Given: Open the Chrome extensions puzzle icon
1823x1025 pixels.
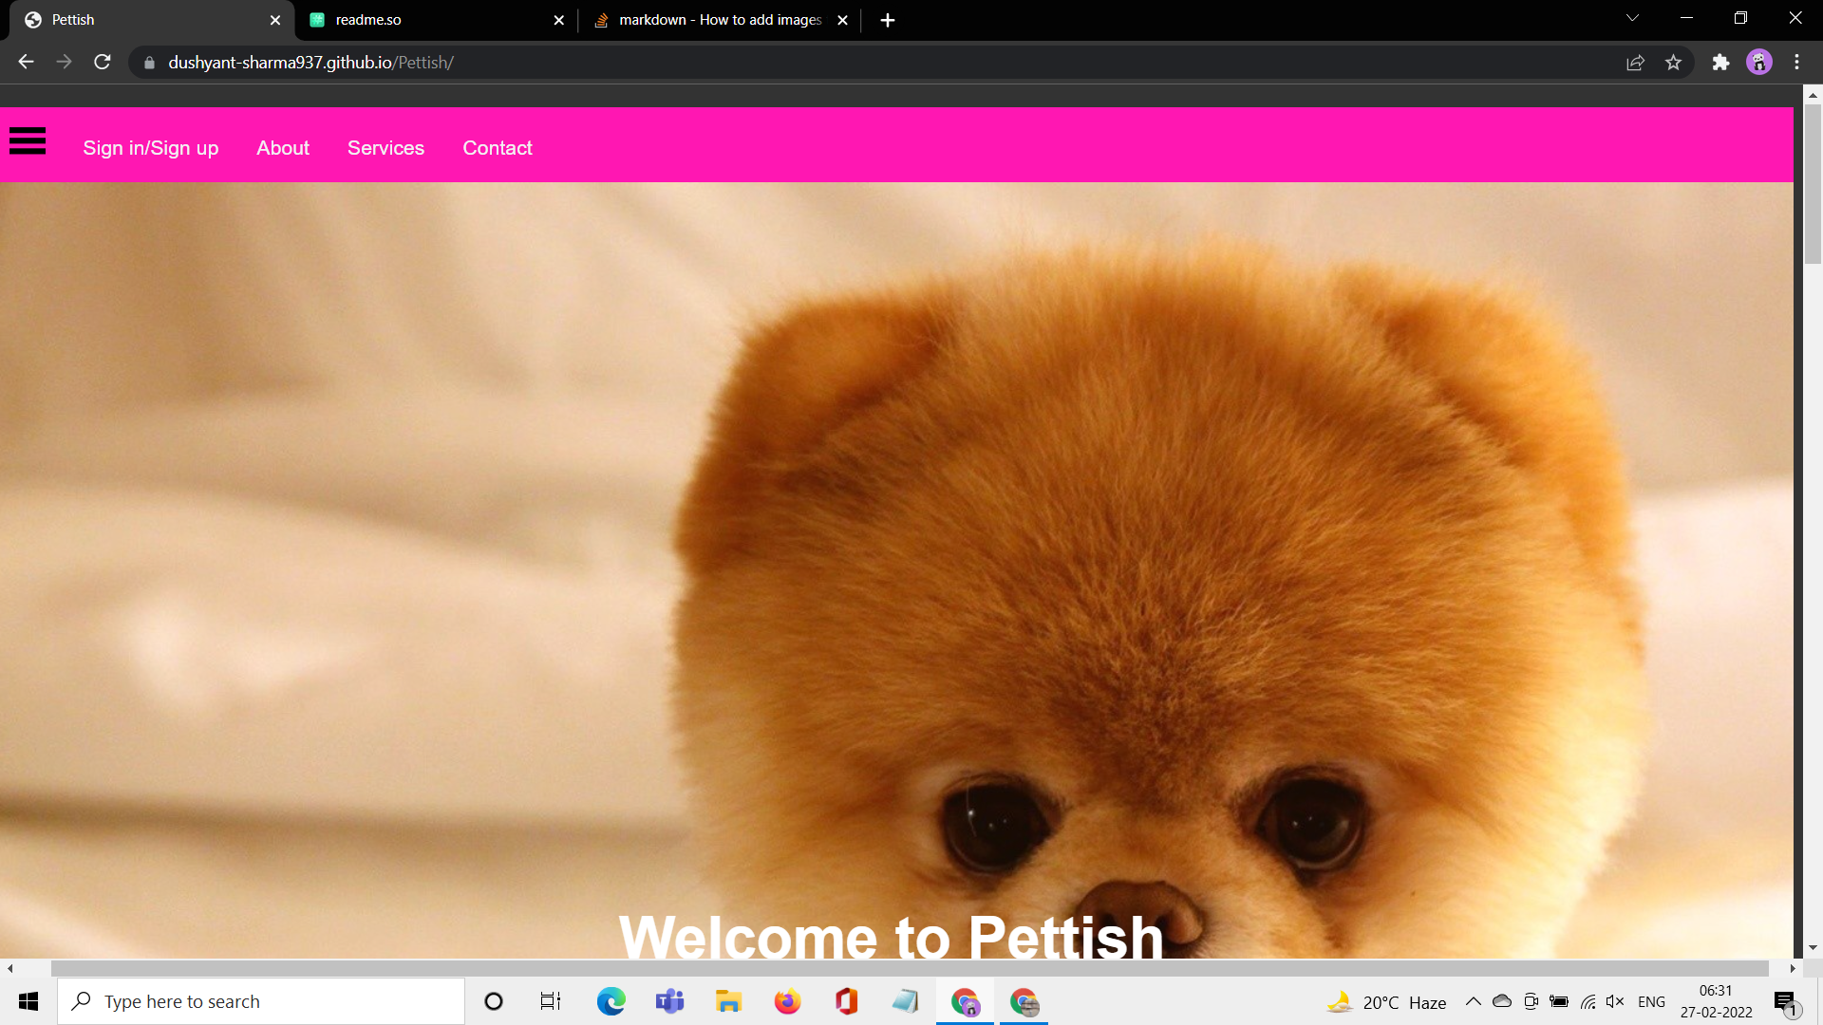Looking at the screenshot, I should click(x=1721, y=62).
